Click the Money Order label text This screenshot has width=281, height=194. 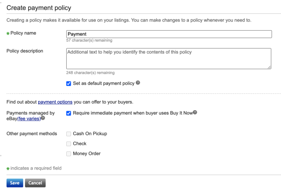click(86, 154)
